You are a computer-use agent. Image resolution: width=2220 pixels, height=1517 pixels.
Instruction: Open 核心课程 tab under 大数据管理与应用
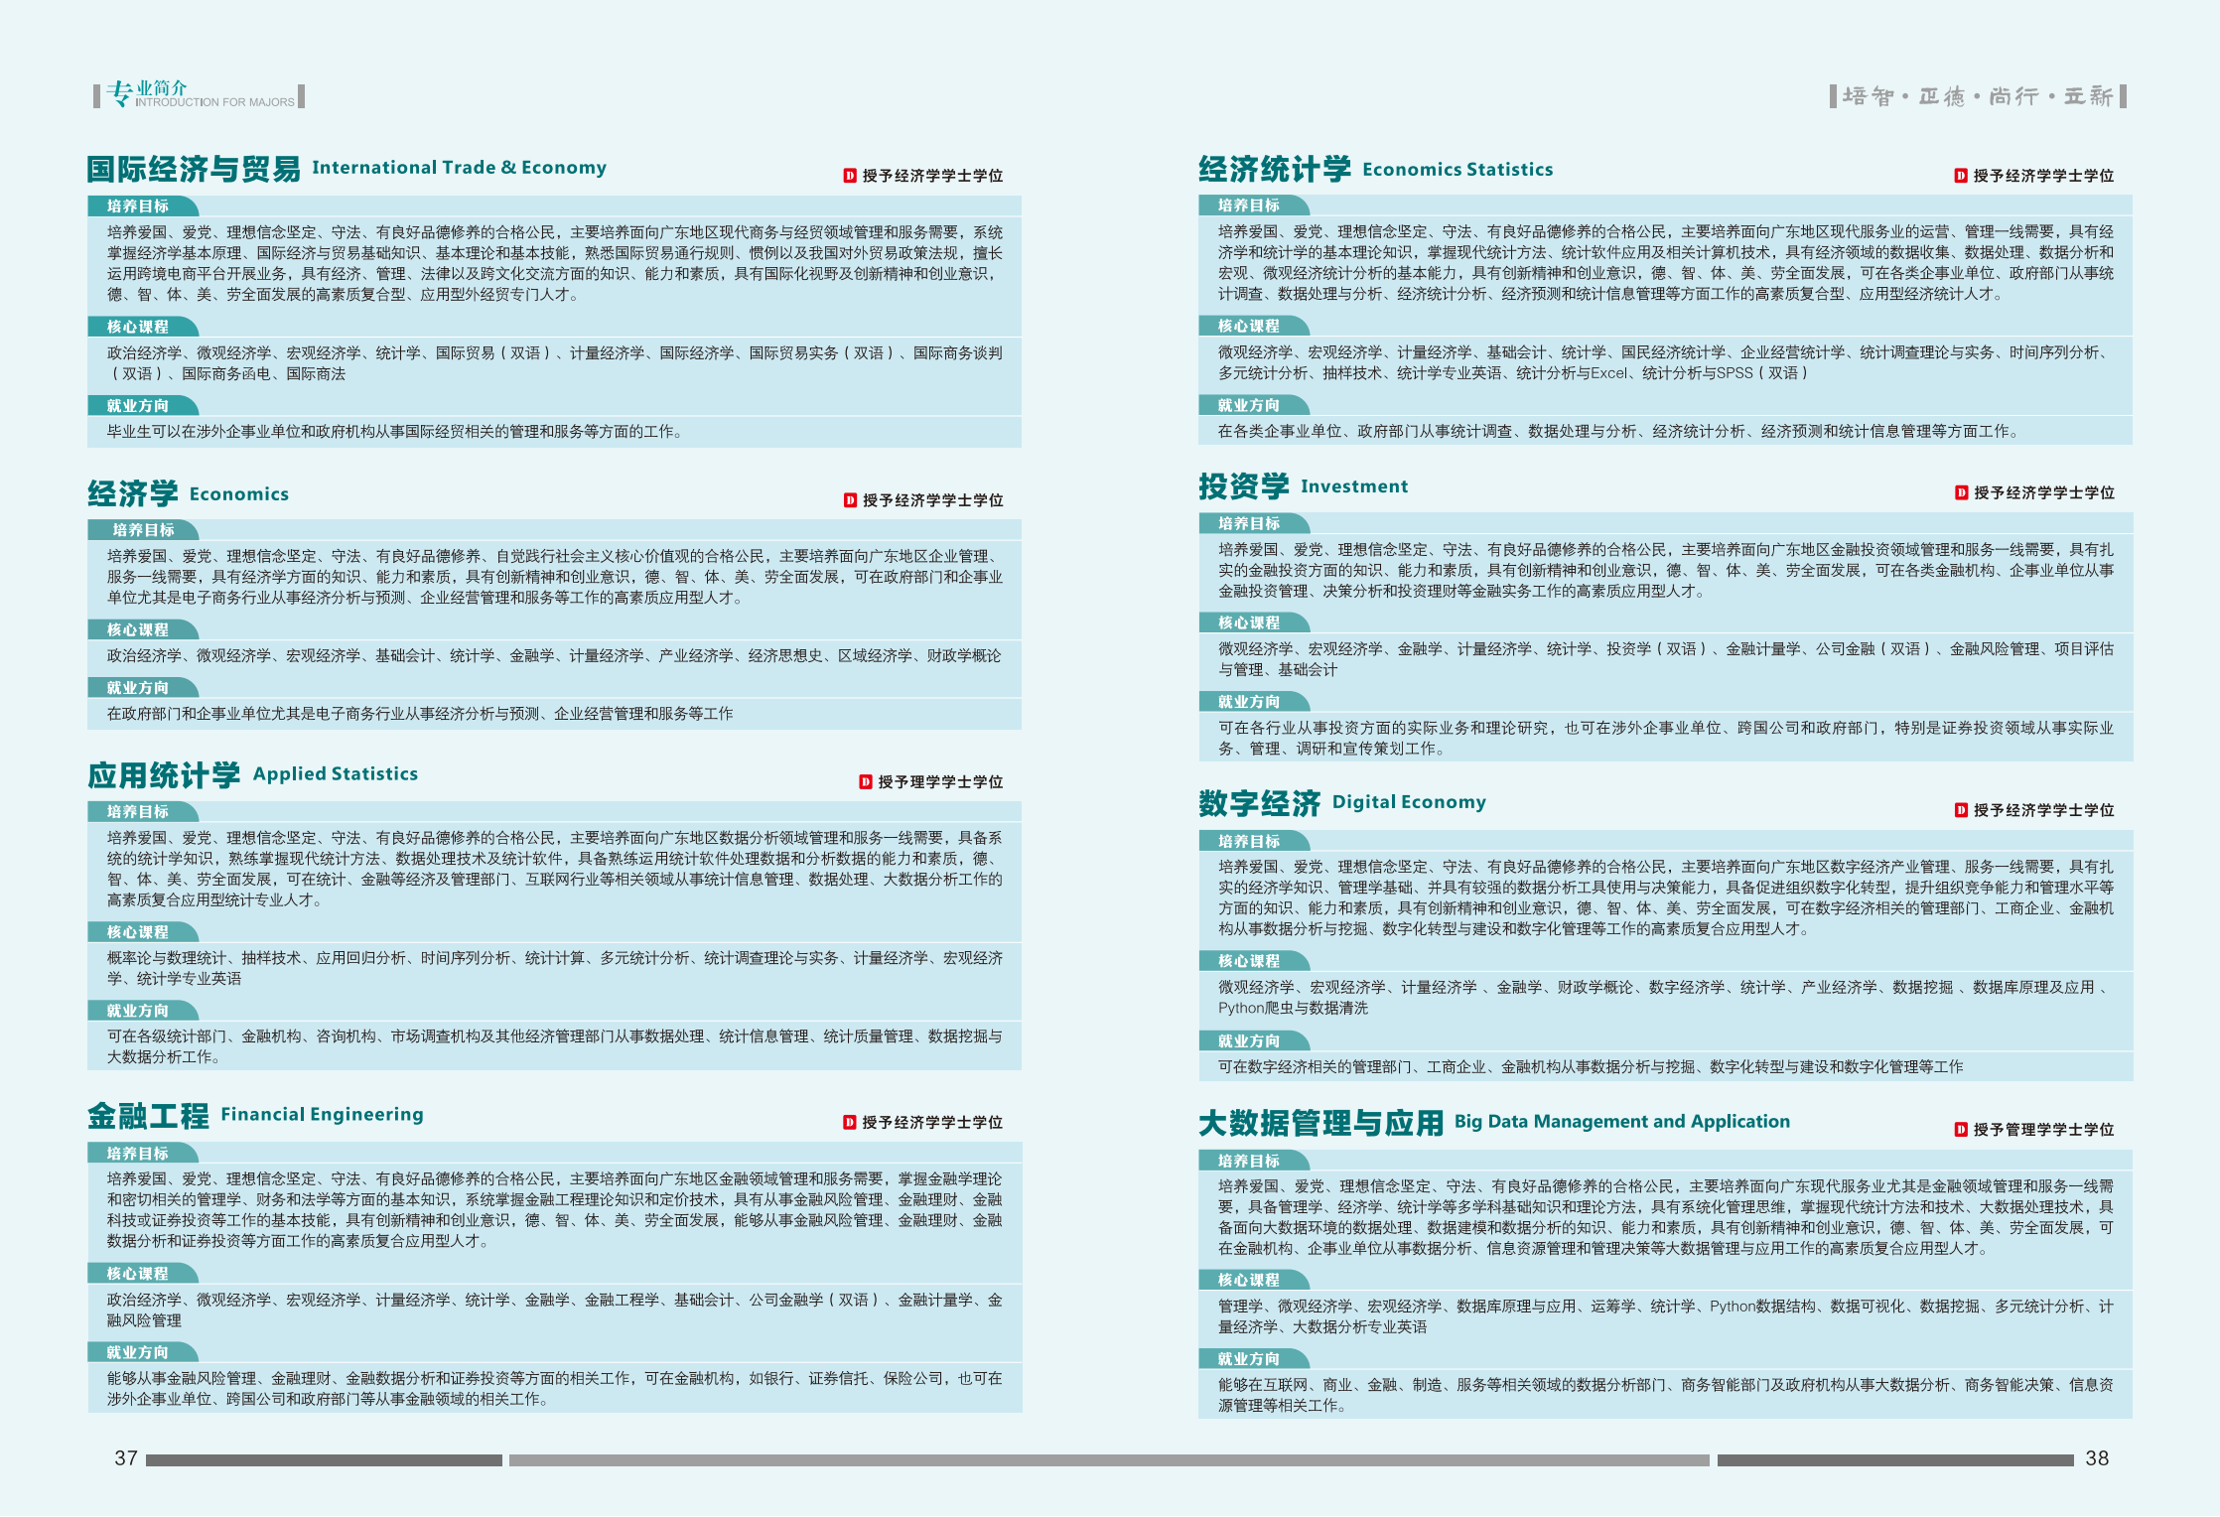[x=1254, y=1280]
